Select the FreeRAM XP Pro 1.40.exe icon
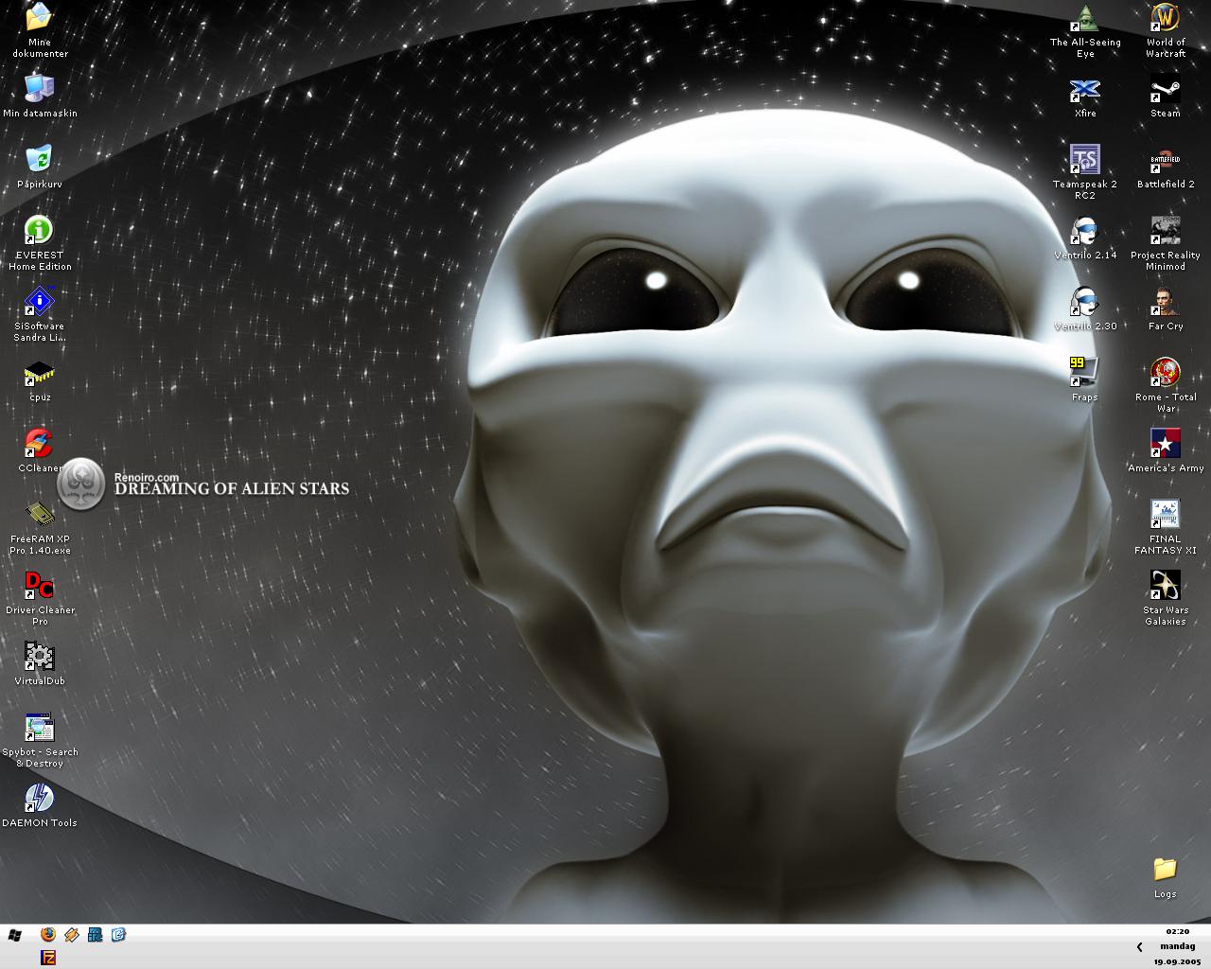Image resolution: width=1211 pixels, height=969 pixels. [39, 515]
